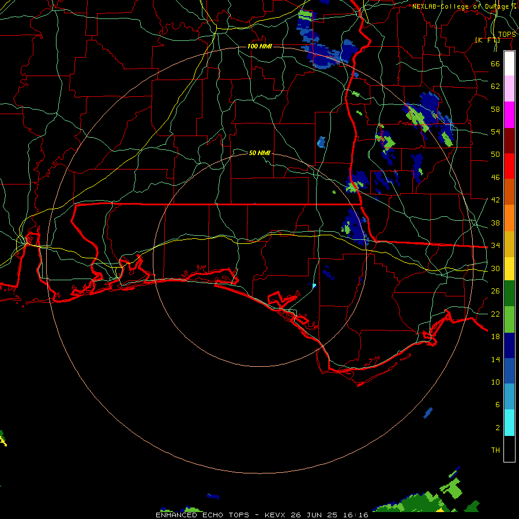Click the 'TH' threshold legend label

click(495, 450)
